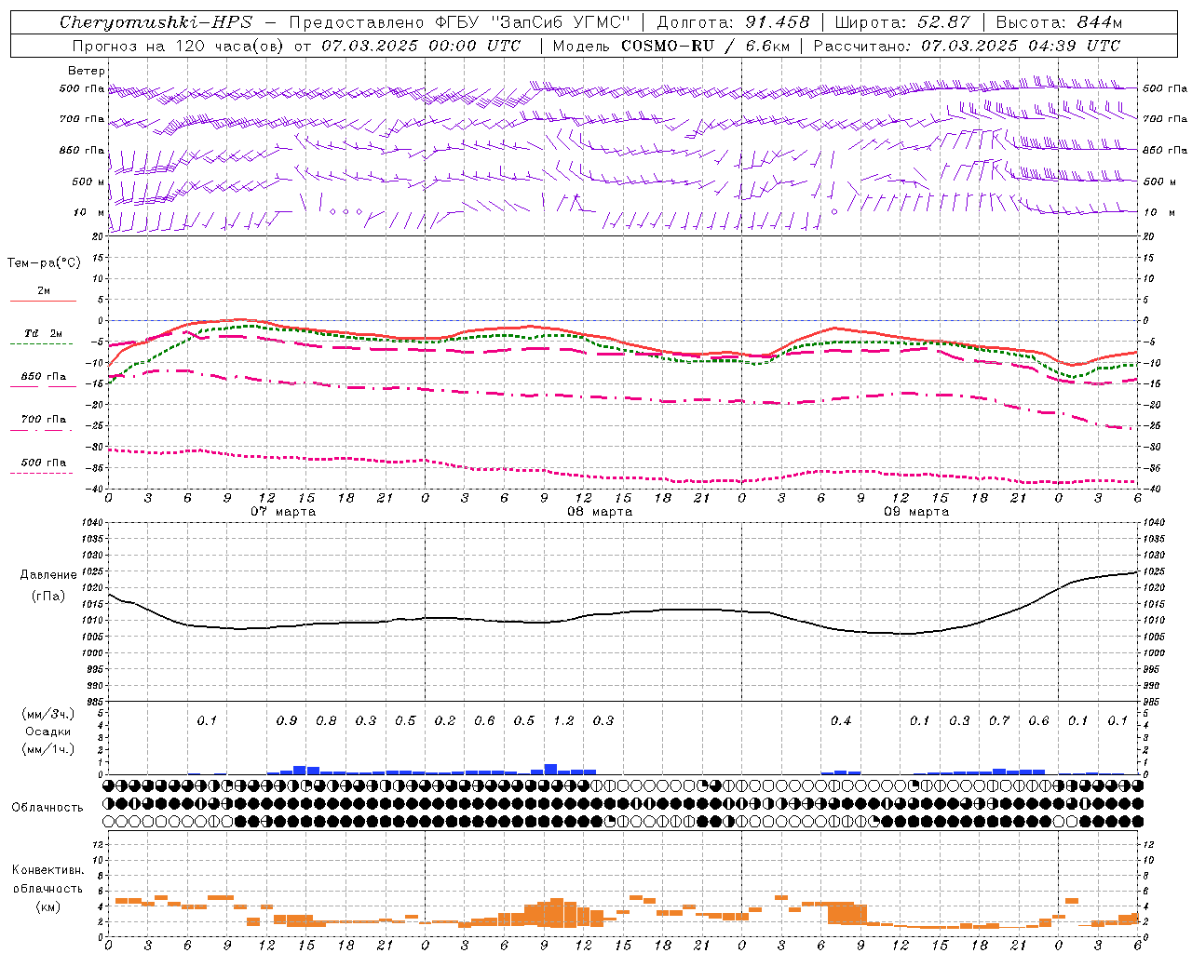Click the 850 гПа entry in temperature legend

pos(43,377)
